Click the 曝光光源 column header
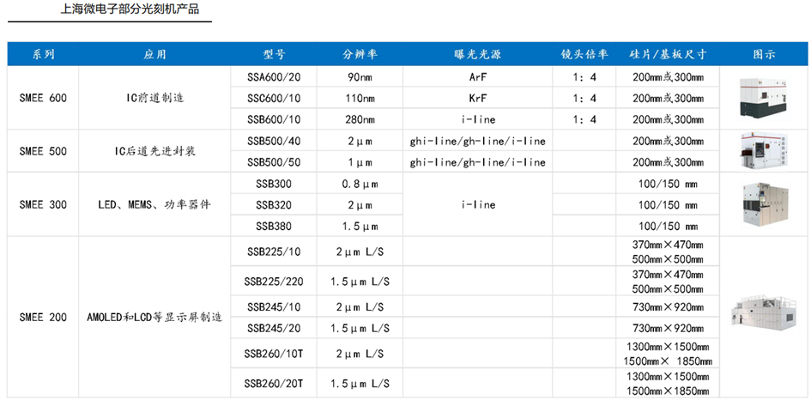The width and height of the screenshot is (811, 400). pyautogui.click(x=478, y=55)
